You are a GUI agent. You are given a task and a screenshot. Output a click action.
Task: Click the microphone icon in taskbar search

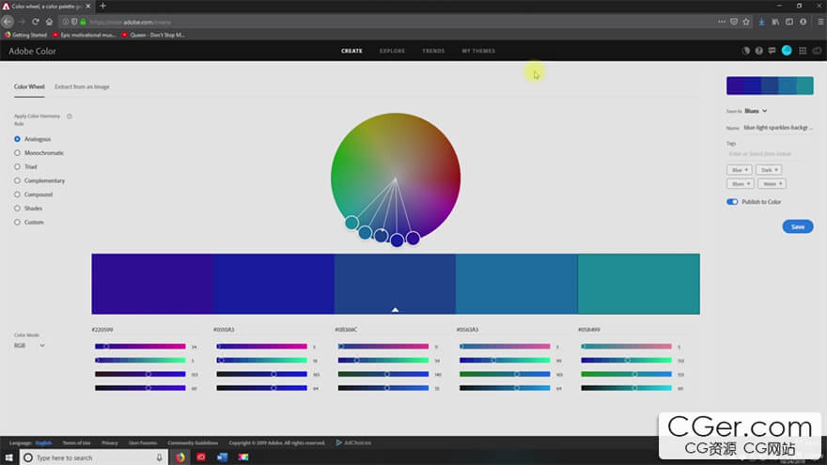click(x=159, y=457)
